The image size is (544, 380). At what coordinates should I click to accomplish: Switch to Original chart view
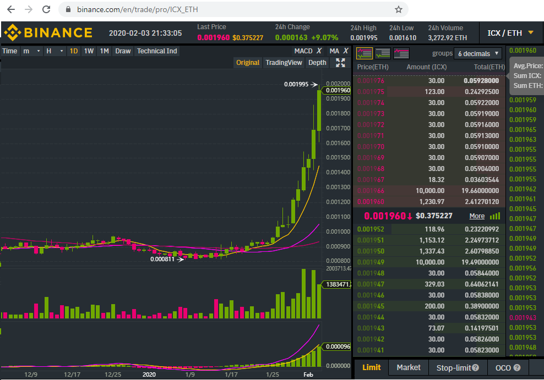[x=248, y=63]
